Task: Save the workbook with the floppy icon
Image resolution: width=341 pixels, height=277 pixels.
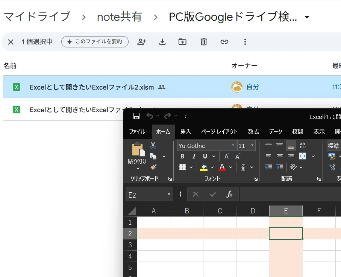Action: (x=136, y=116)
